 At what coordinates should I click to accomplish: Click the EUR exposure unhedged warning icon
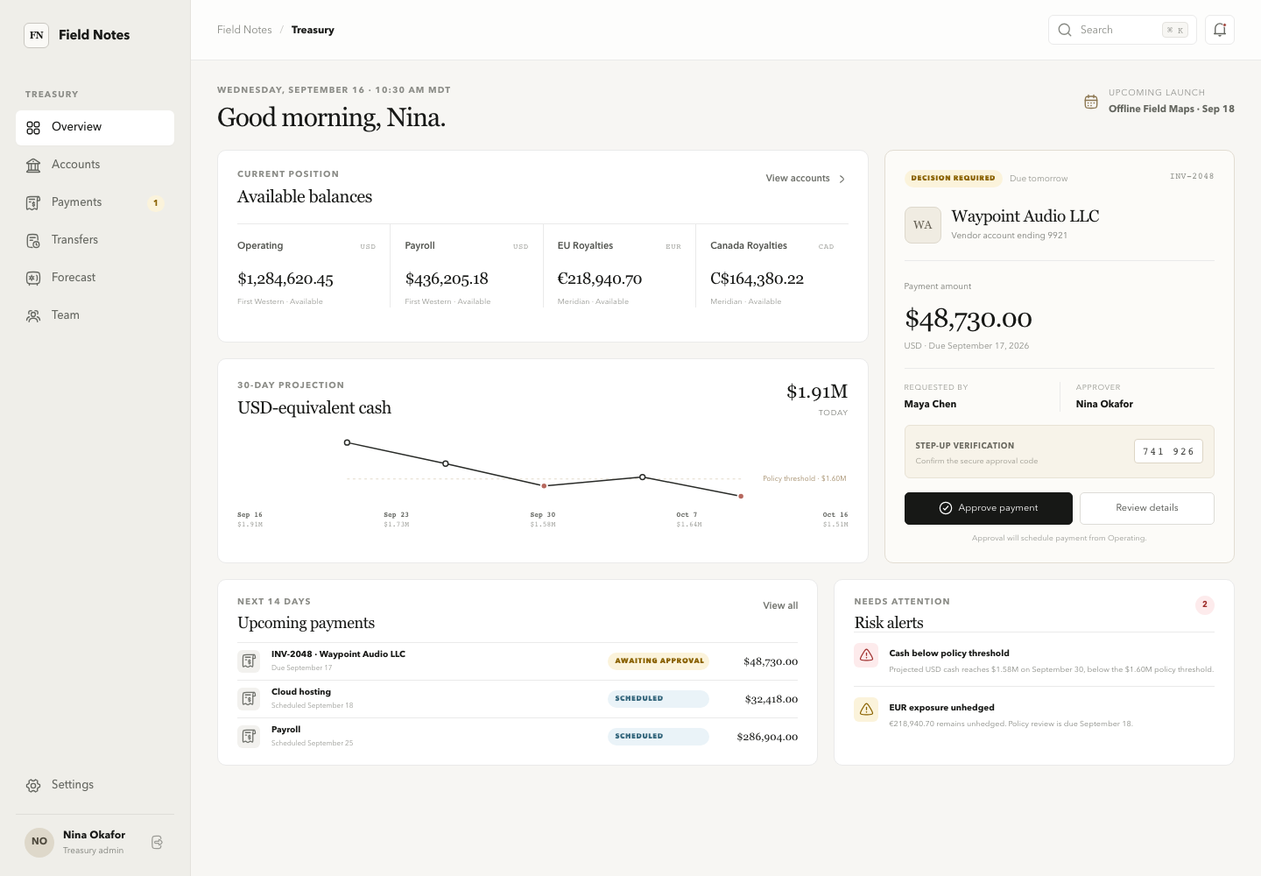coord(866,710)
